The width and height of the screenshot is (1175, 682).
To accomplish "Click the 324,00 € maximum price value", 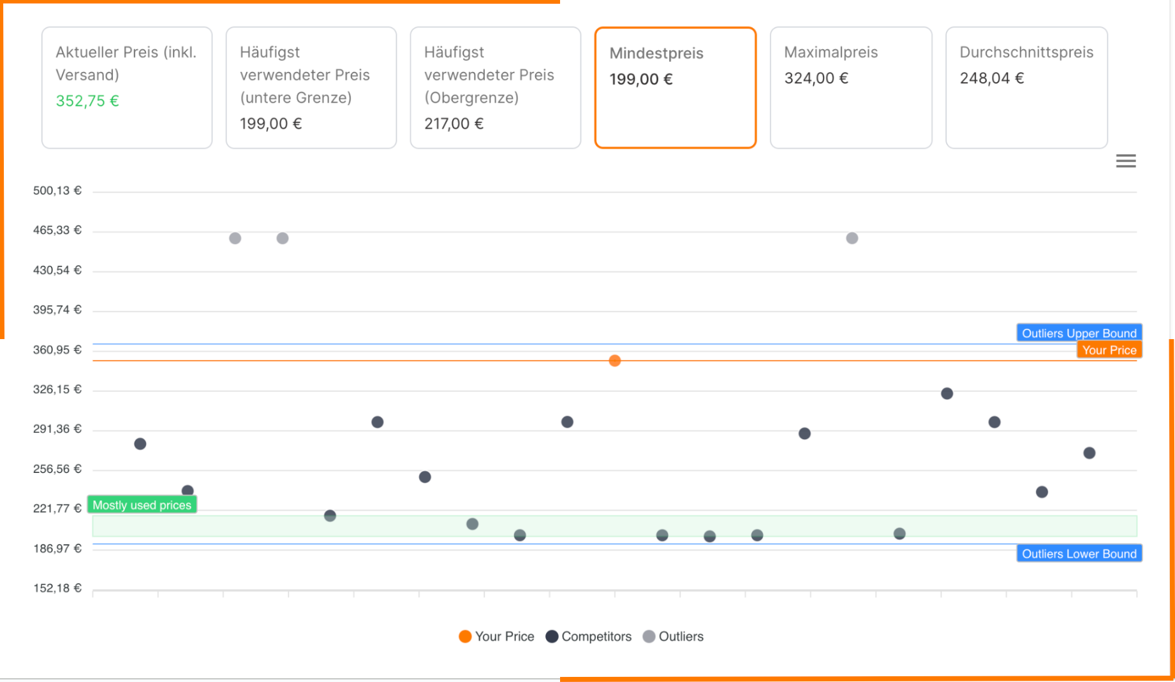I will 816,78.
